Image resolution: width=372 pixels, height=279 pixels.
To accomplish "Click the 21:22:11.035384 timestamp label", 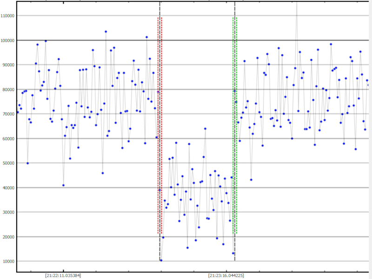I will (63, 275).
